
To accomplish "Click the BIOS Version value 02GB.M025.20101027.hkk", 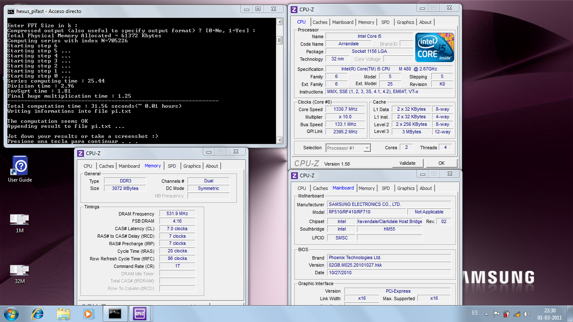I will (x=389, y=265).
